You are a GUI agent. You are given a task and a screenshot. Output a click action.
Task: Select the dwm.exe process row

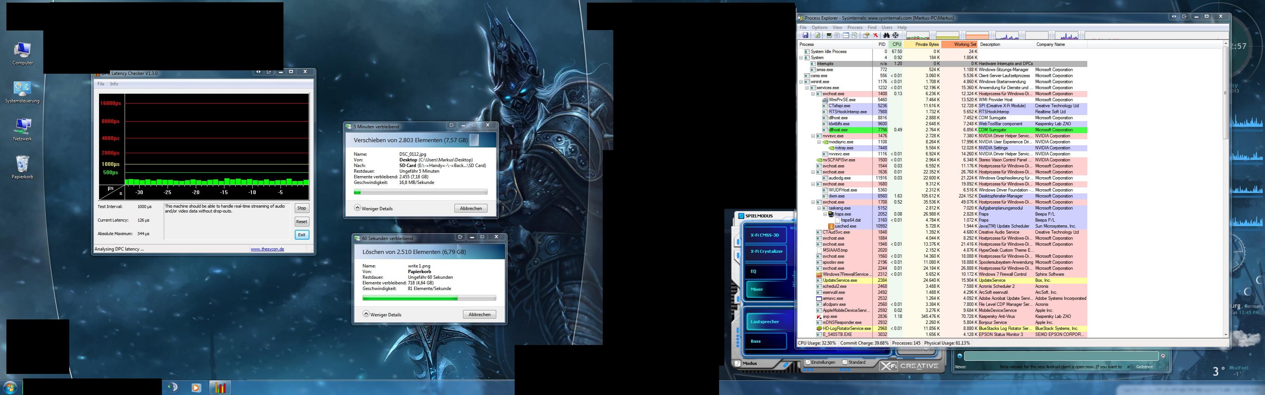(x=943, y=196)
